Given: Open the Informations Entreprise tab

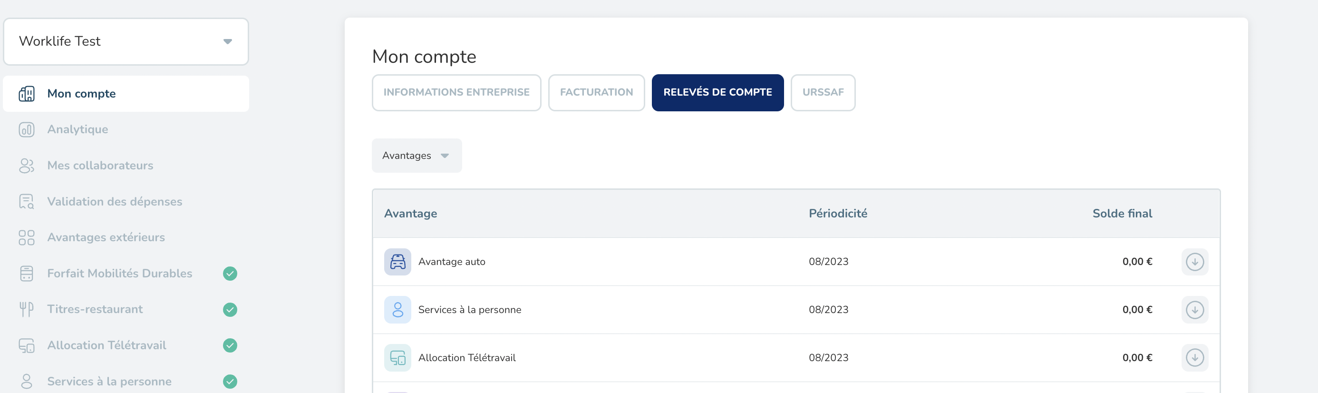Looking at the screenshot, I should [x=456, y=93].
